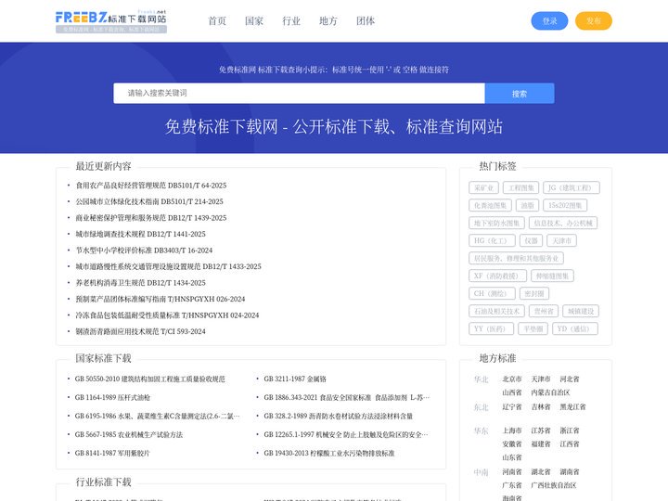668x501 pixels.
Task: Open GB 8141-1987 军用紫胶片
Action: 112,453
